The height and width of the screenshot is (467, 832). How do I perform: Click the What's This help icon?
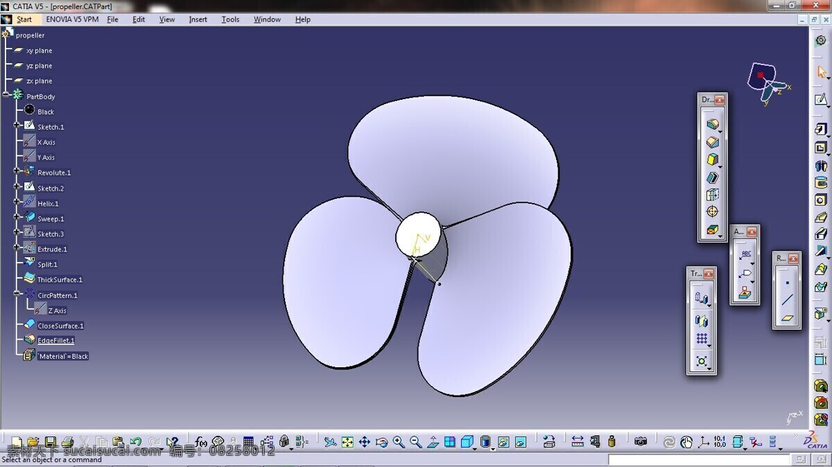pos(172,442)
